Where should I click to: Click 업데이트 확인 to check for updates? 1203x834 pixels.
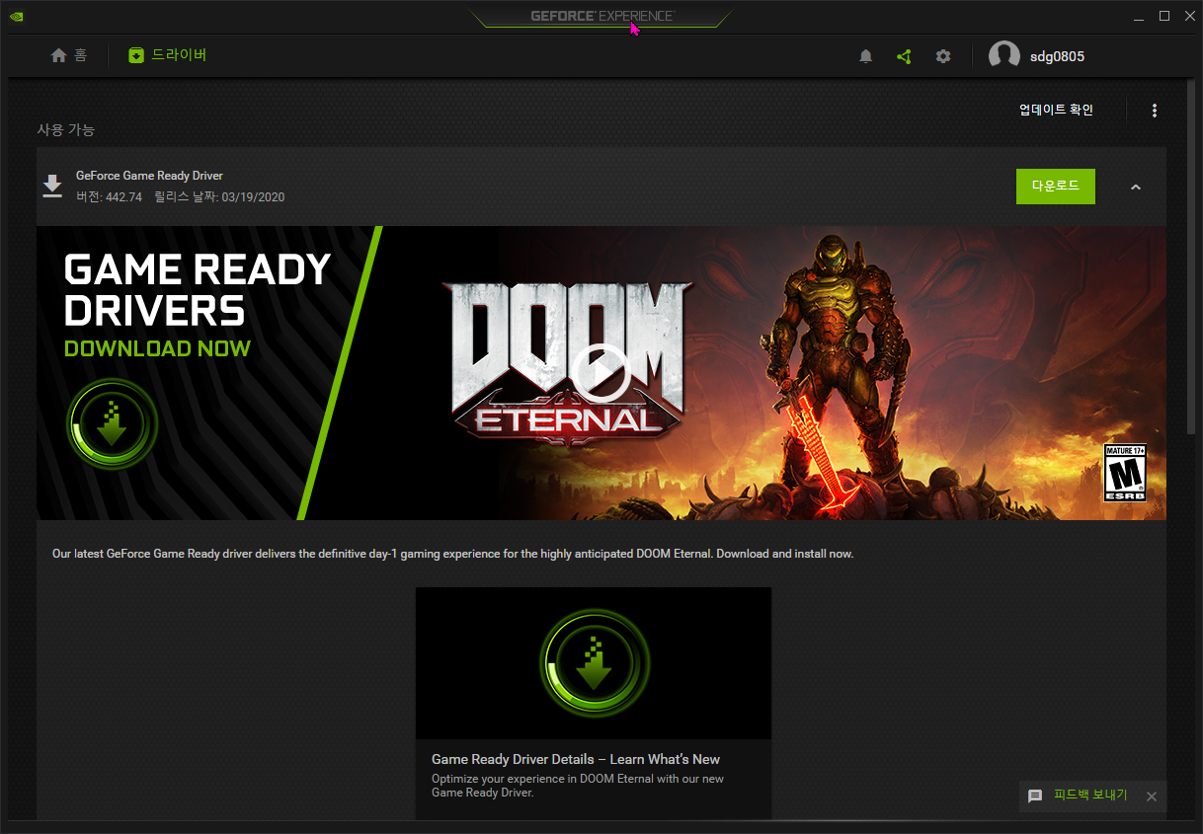pos(1056,110)
